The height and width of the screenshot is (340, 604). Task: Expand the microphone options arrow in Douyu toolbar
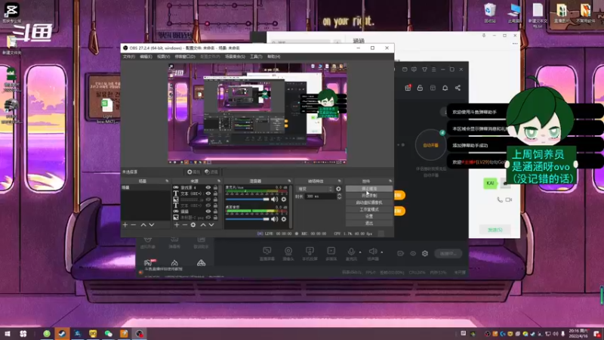[x=360, y=252]
